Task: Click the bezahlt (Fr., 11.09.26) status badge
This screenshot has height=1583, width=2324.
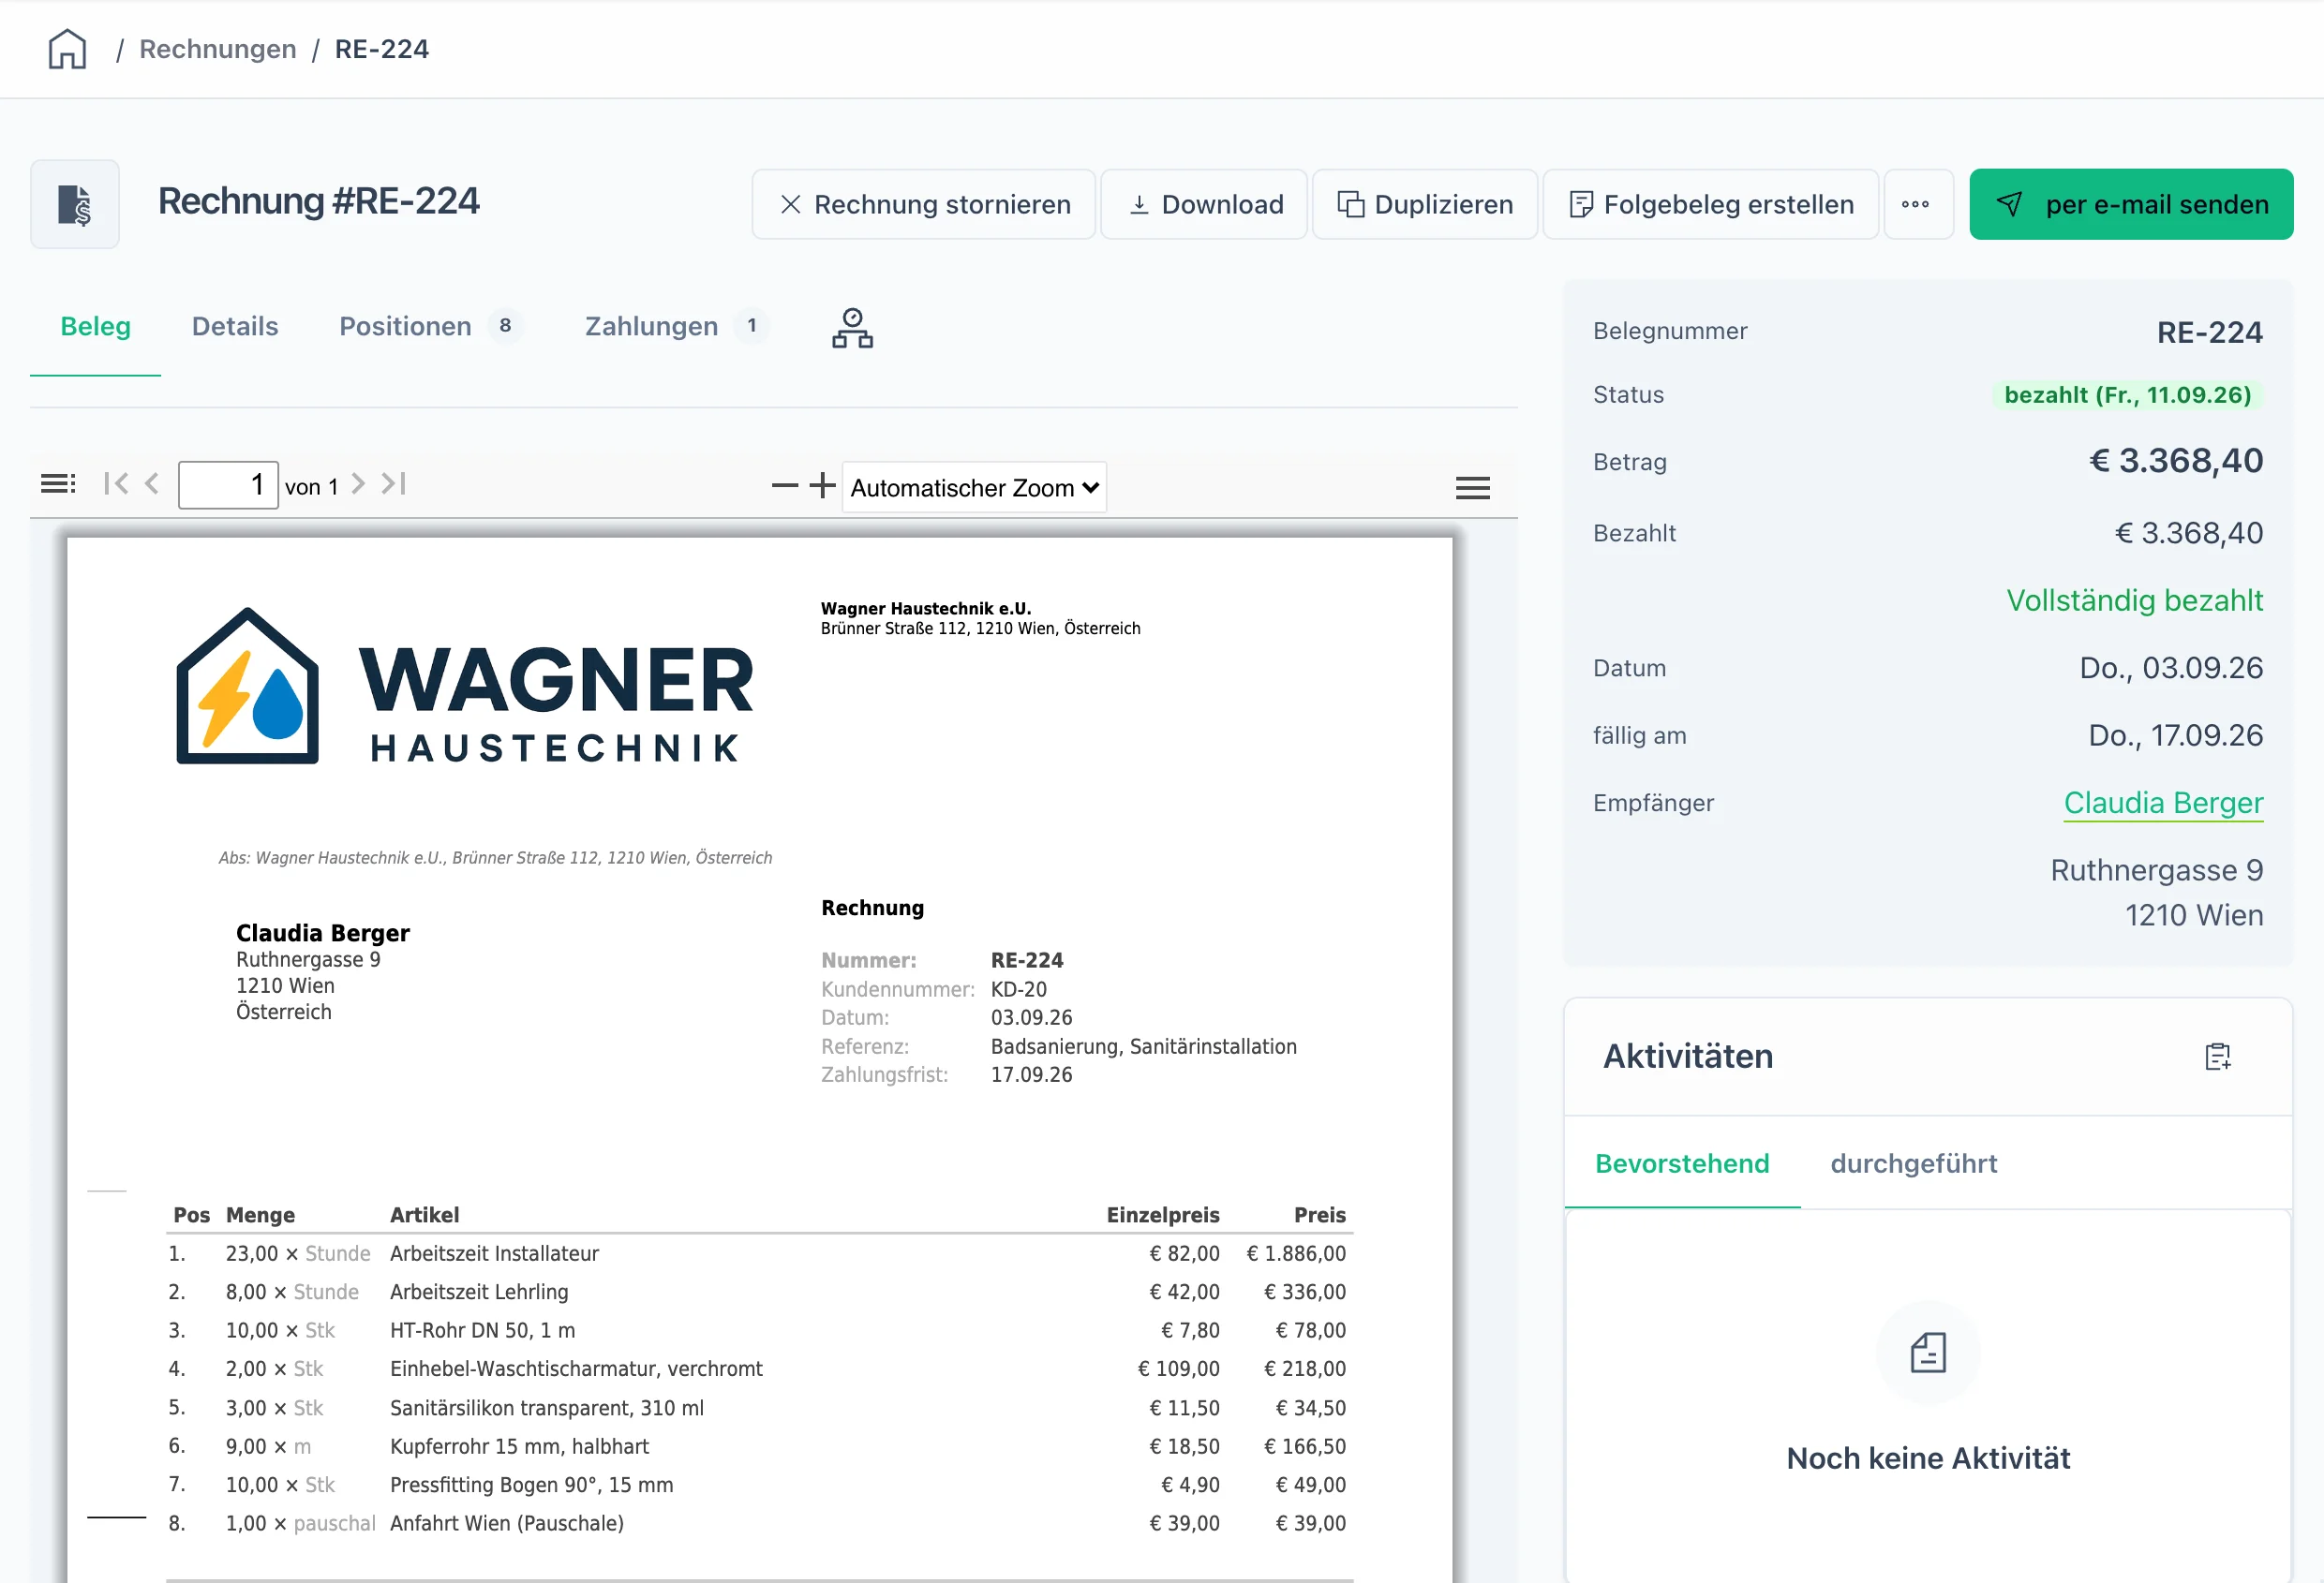Action: click(2127, 394)
